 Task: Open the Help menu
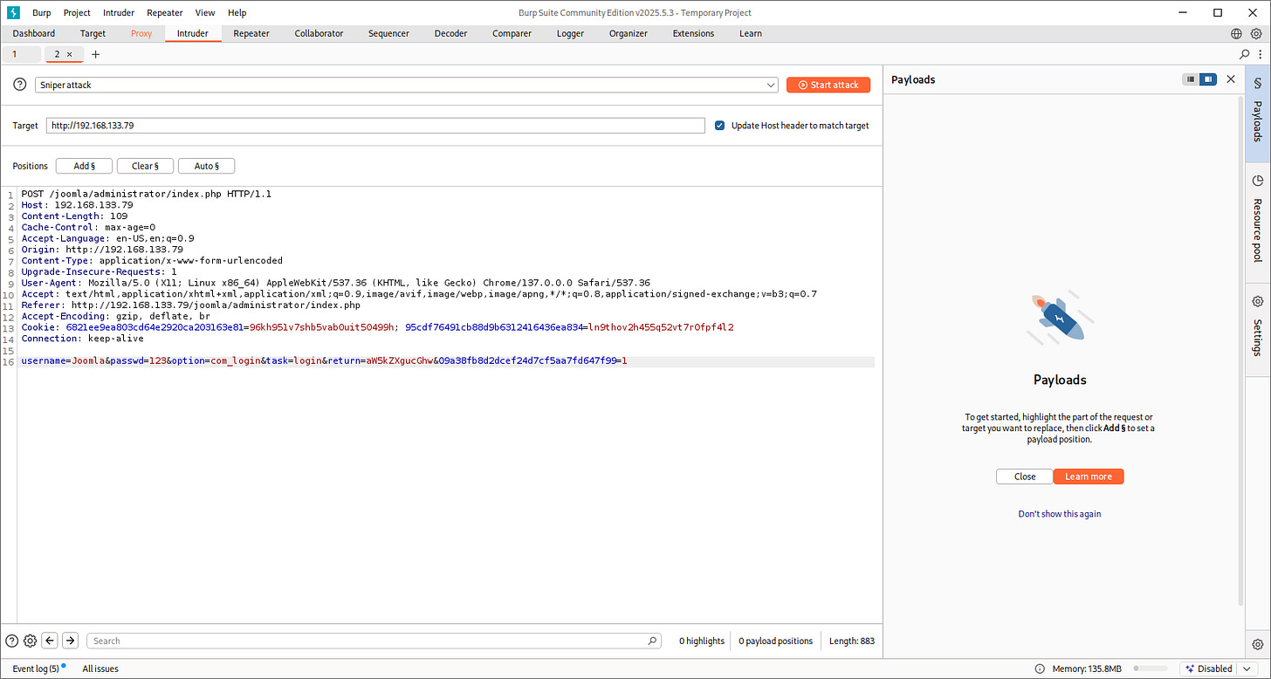point(237,12)
